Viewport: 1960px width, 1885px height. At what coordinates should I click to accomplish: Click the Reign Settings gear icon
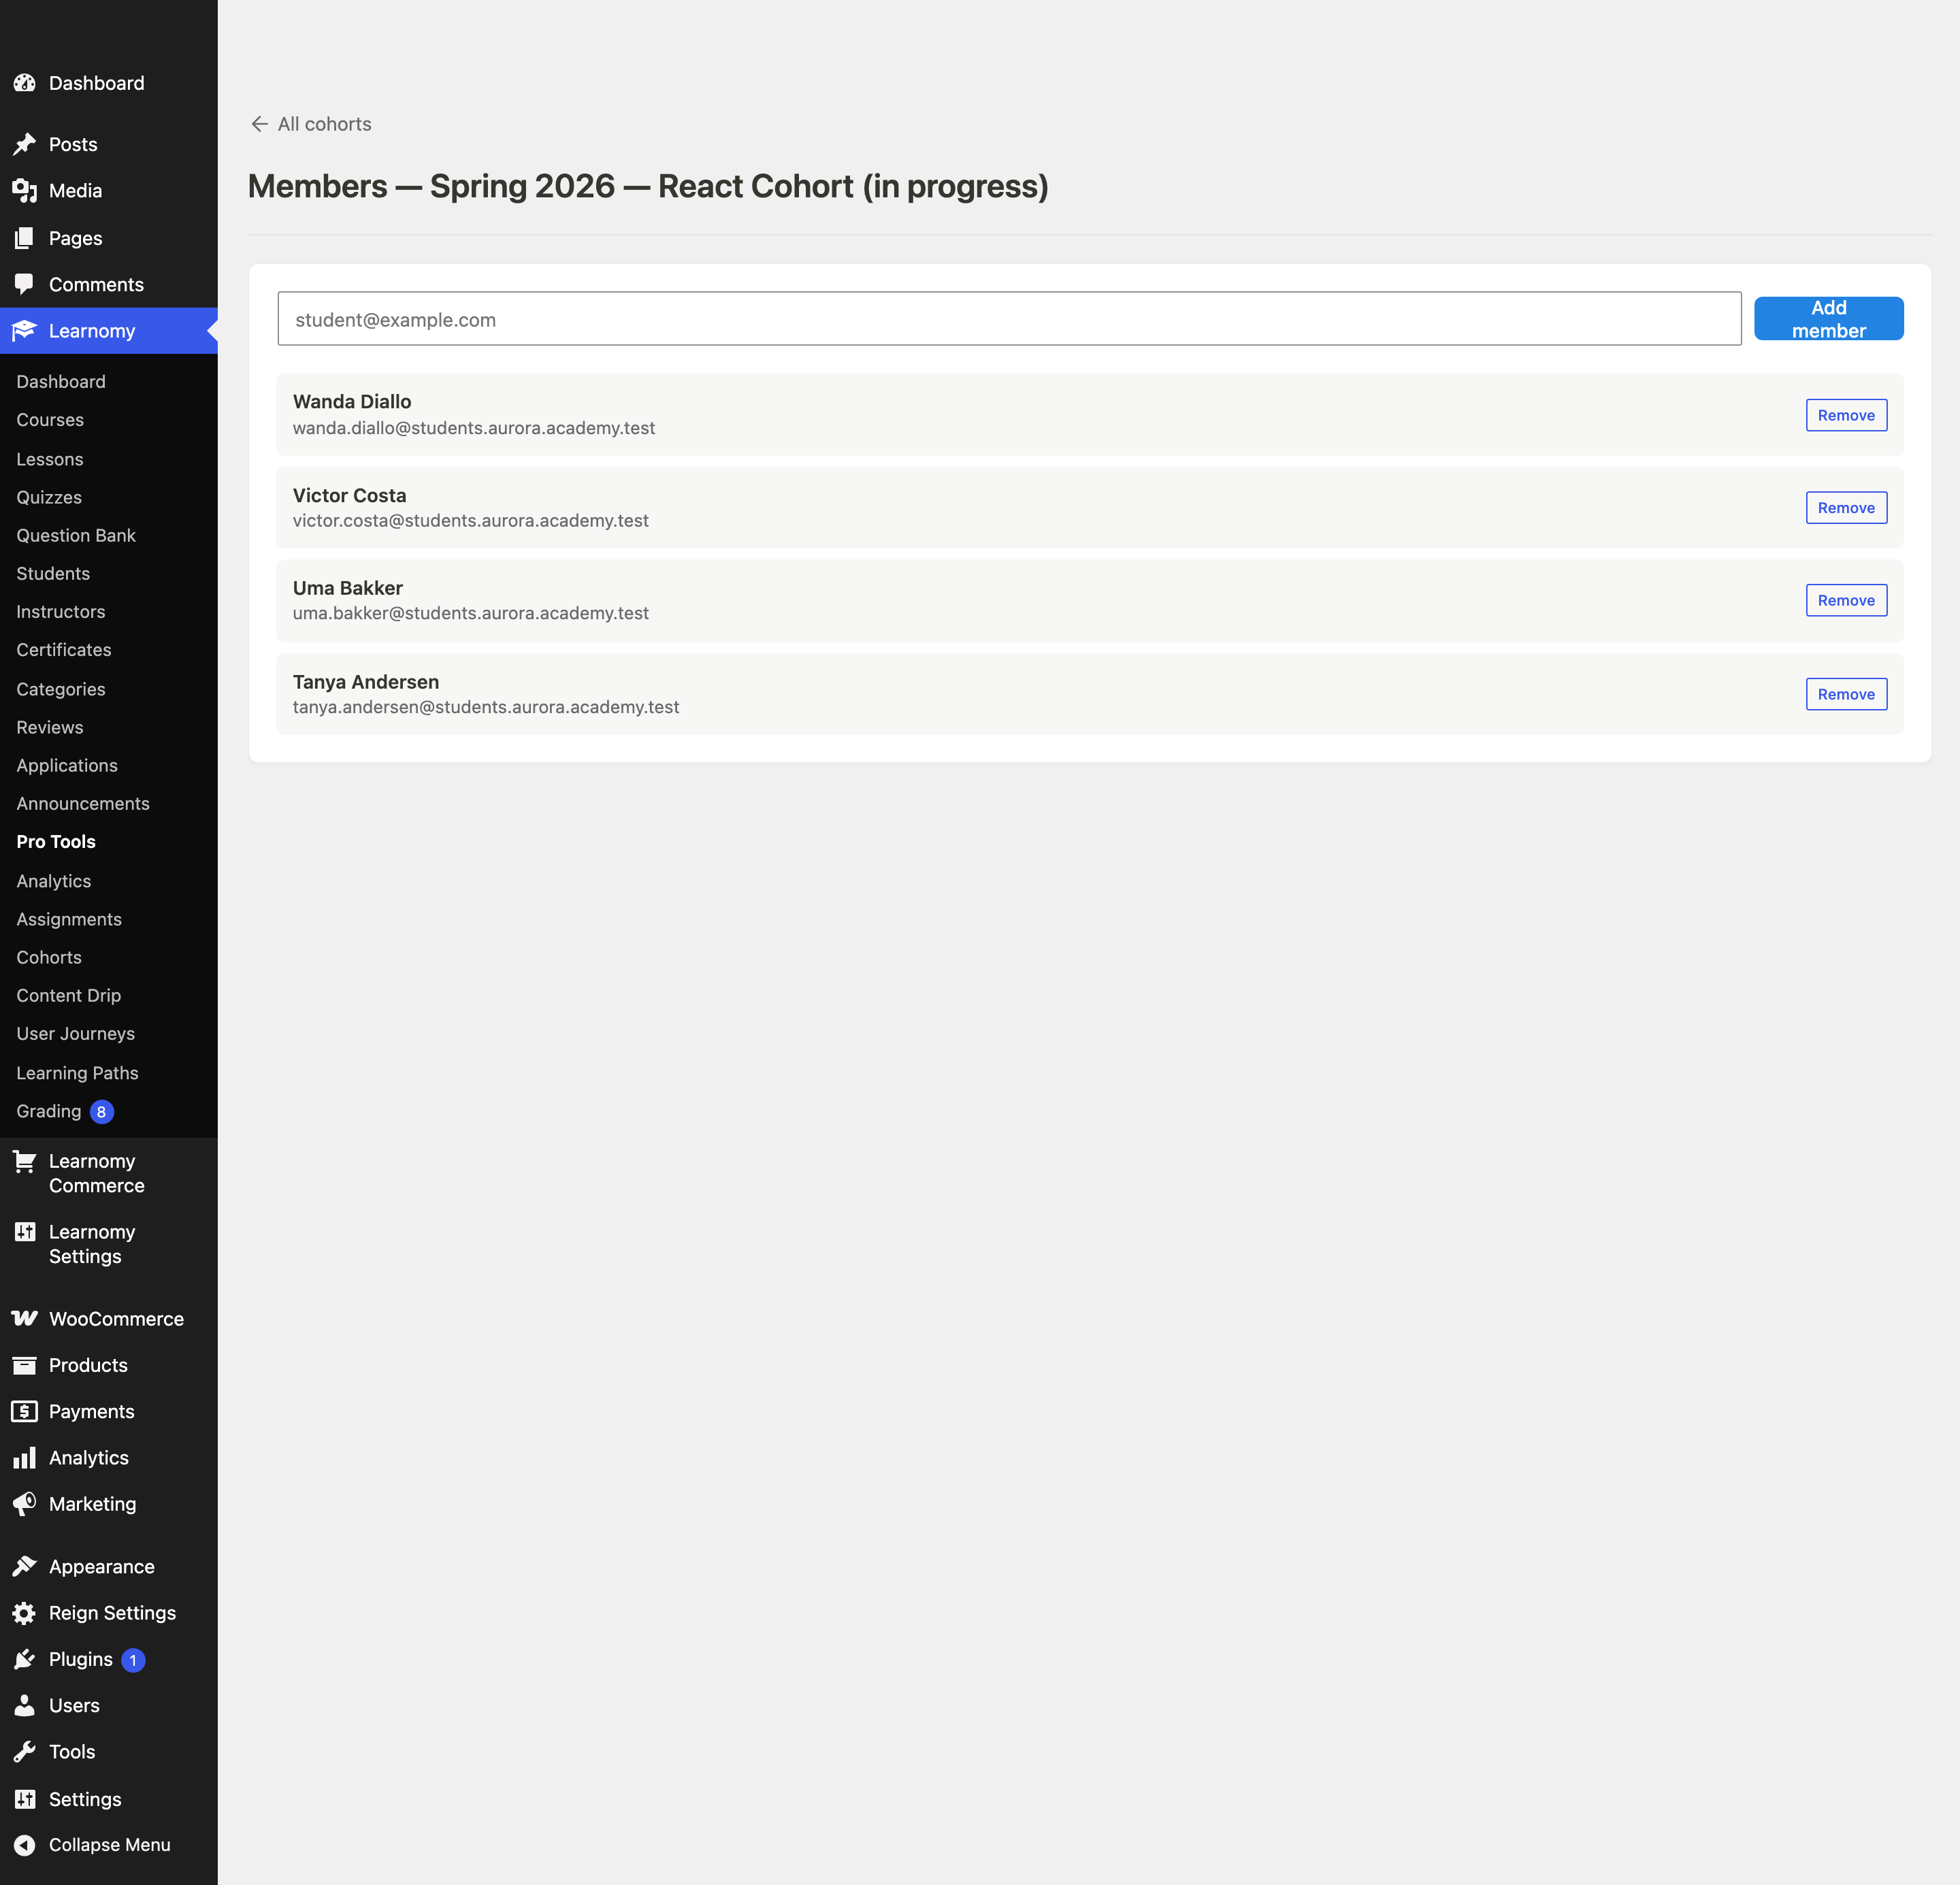(x=25, y=1612)
